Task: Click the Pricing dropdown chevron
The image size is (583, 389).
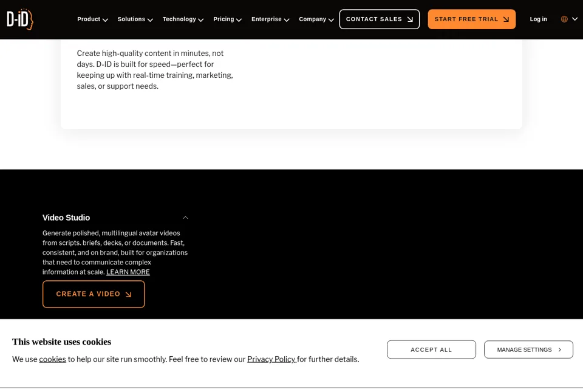Action: click(239, 19)
